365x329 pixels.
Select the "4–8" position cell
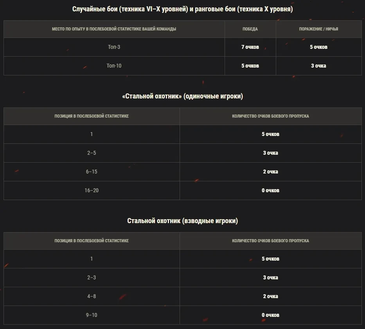tap(92, 297)
